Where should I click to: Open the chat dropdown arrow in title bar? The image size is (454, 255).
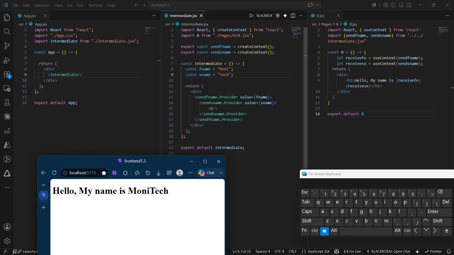tap(318, 5)
